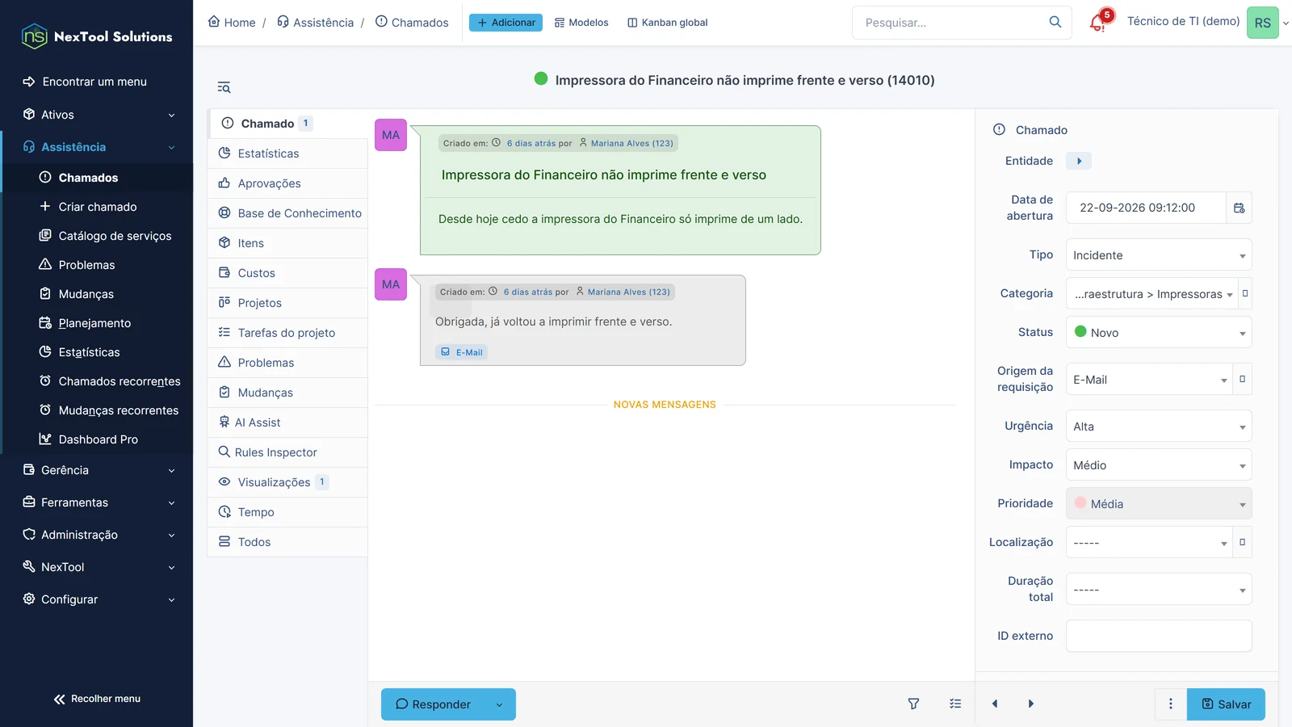Click the ID externo input field
Screen dimensions: 1292x727
coord(1159,636)
